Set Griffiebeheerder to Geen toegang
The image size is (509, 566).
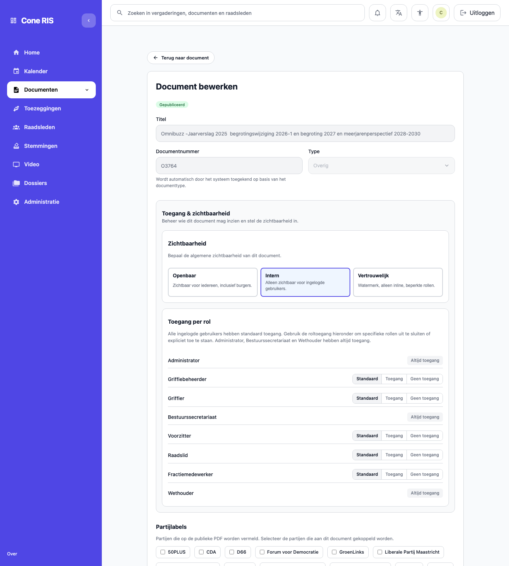tap(425, 379)
